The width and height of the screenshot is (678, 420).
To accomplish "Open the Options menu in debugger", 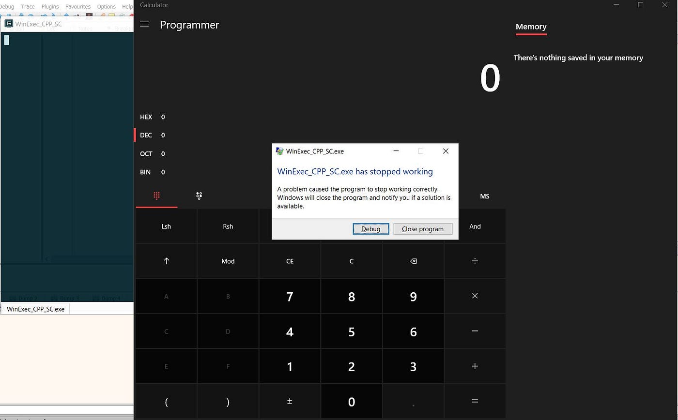I will 106,6.
